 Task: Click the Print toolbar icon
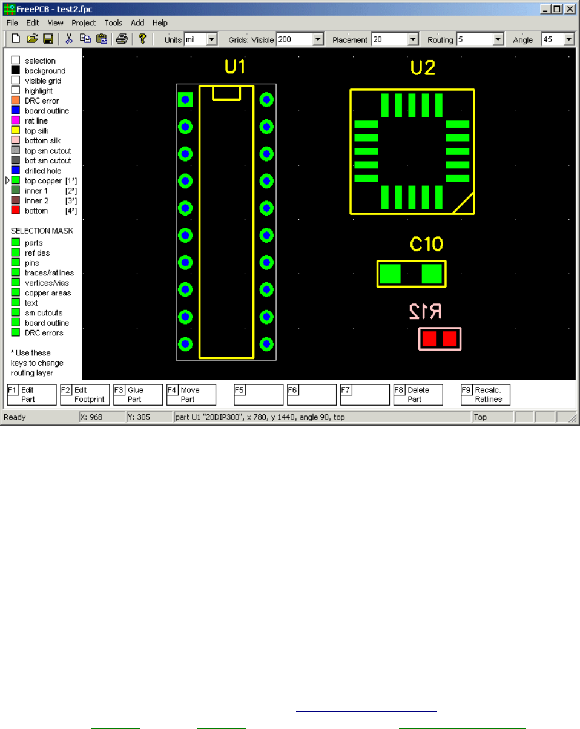122,39
